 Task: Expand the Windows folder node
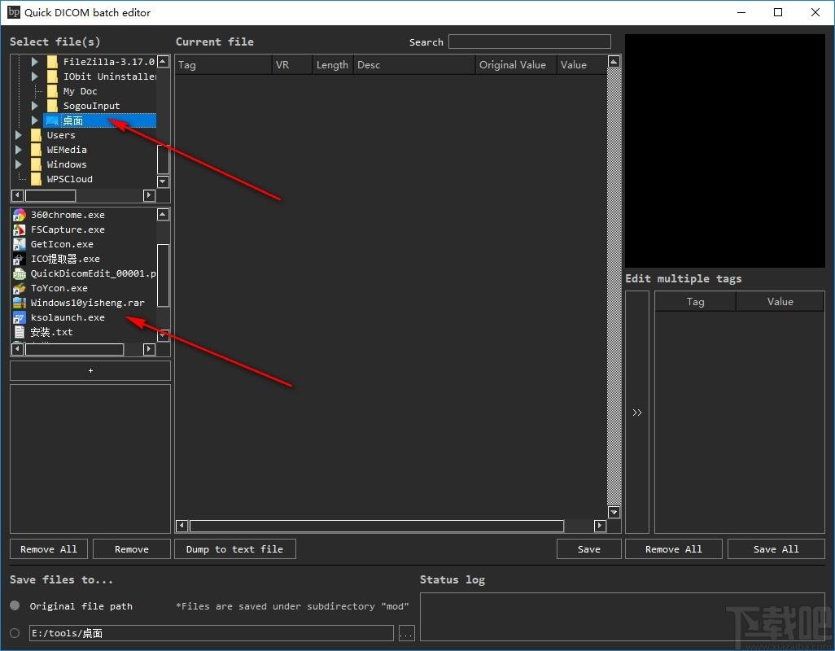pyautogui.click(x=19, y=164)
